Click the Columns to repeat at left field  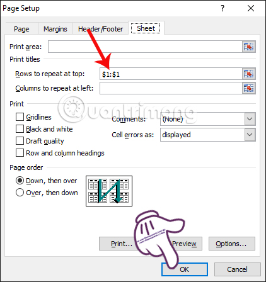[x=171, y=88]
